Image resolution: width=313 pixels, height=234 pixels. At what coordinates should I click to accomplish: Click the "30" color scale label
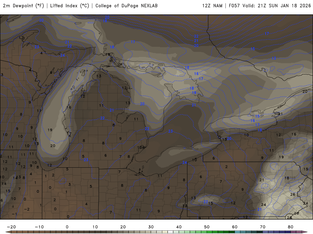(x=151, y=227)
